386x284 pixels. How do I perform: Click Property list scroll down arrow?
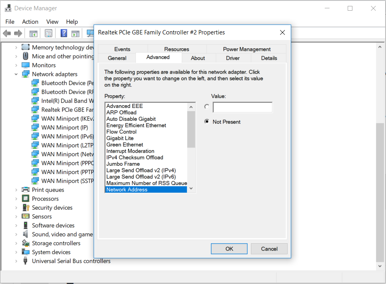(x=191, y=189)
